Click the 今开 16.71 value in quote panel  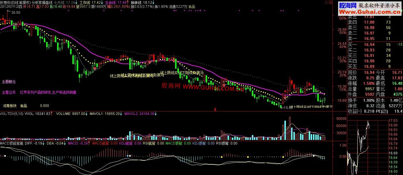(397, 72)
